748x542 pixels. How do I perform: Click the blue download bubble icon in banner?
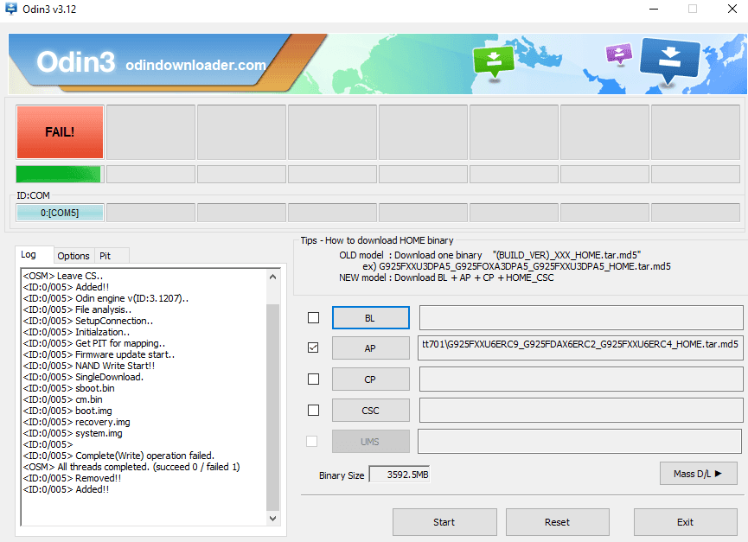pyautogui.click(x=669, y=61)
